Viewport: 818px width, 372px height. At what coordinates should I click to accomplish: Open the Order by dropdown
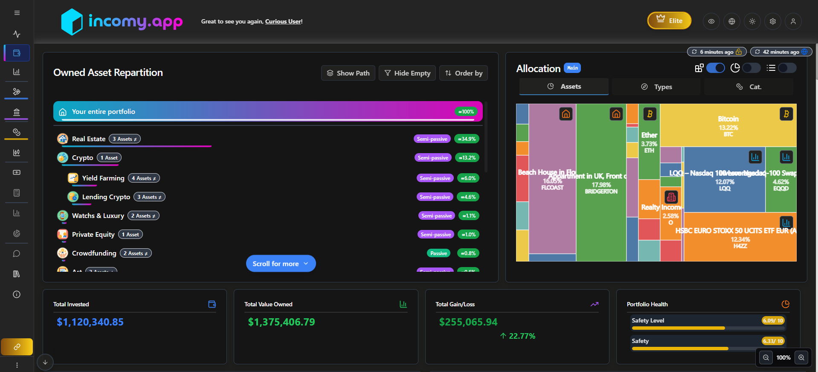pyautogui.click(x=464, y=73)
